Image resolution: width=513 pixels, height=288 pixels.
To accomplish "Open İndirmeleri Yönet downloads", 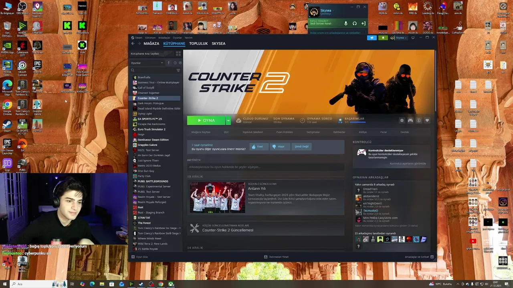I will pyautogui.click(x=276, y=257).
